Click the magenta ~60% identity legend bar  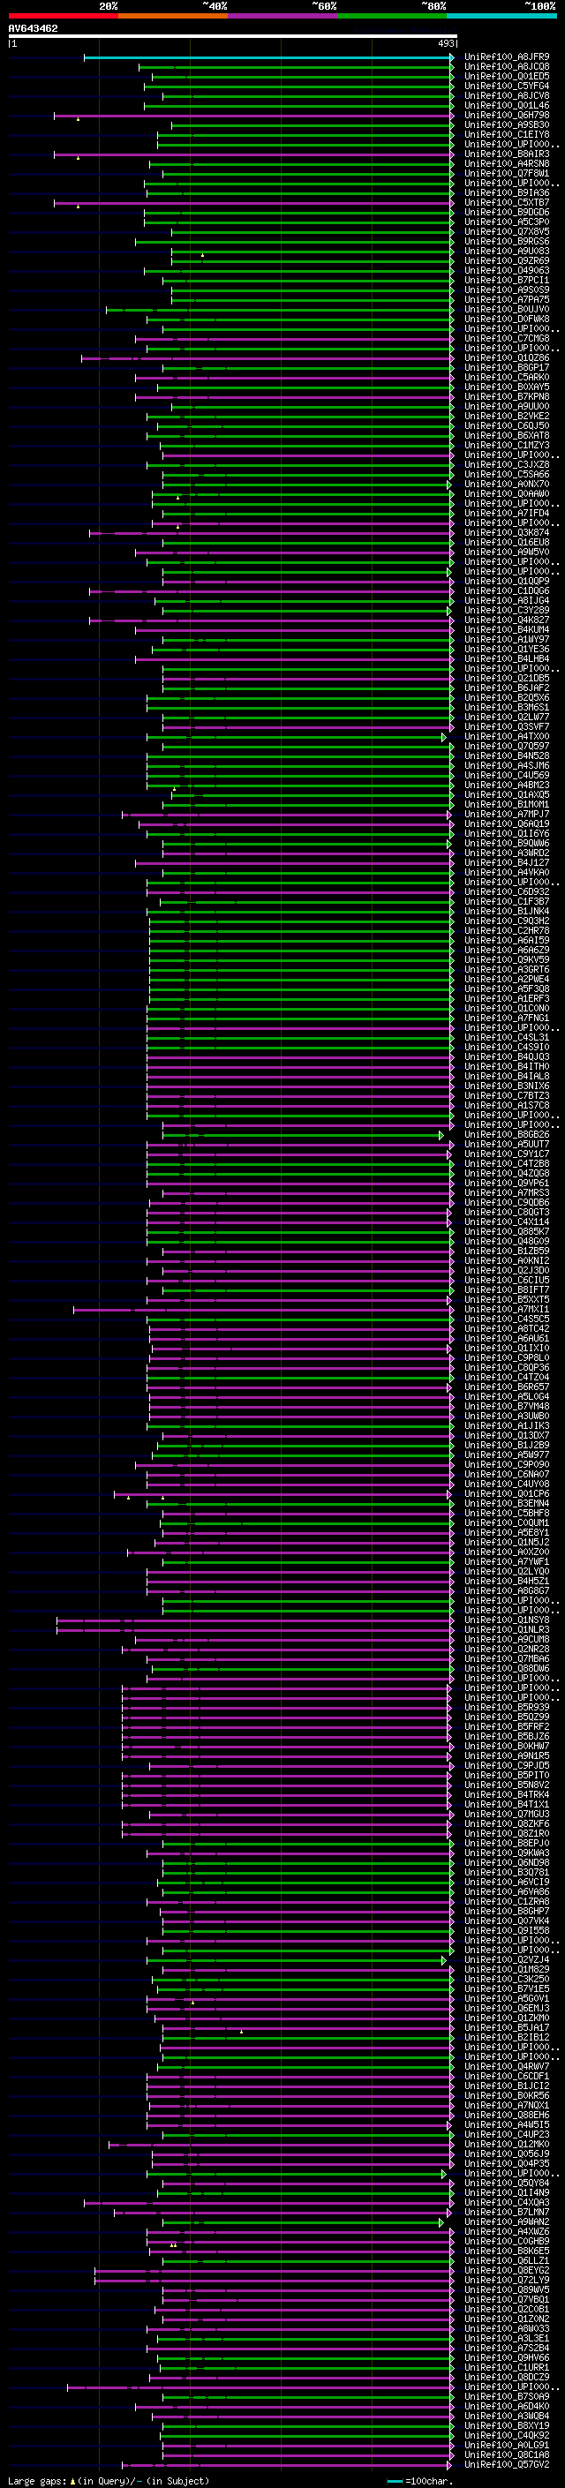[x=282, y=16]
